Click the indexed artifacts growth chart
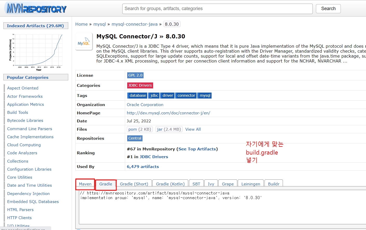 tap(36, 52)
